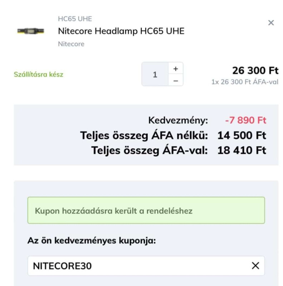Click the 26 300 Ft item price
Viewport: 283px width, 286px height.
coord(255,70)
